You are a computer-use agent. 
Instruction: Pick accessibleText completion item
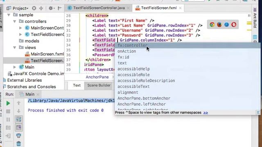187,87
